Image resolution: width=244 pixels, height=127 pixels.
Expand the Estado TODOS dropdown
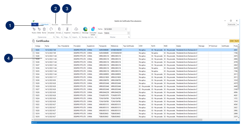pyautogui.click(x=128, y=33)
